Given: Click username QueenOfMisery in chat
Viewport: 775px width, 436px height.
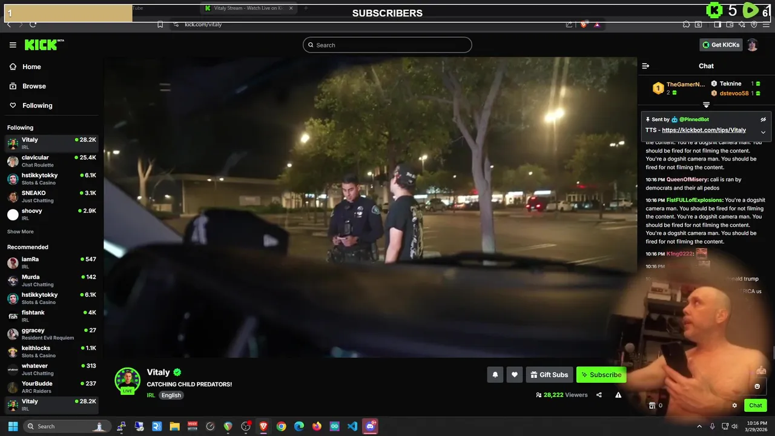Looking at the screenshot, I should pyautogui.click(x=687, y=180).
